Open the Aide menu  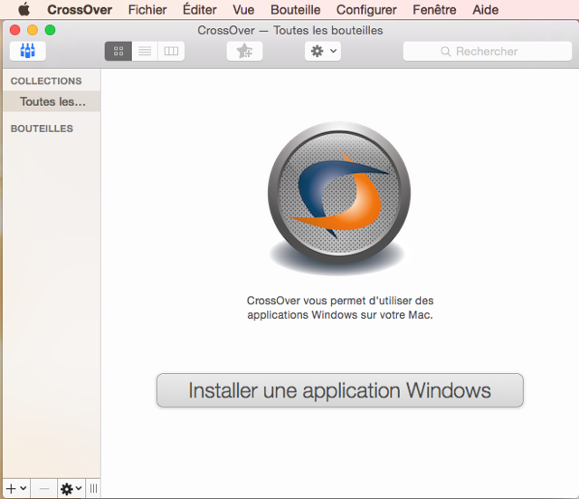485,10
